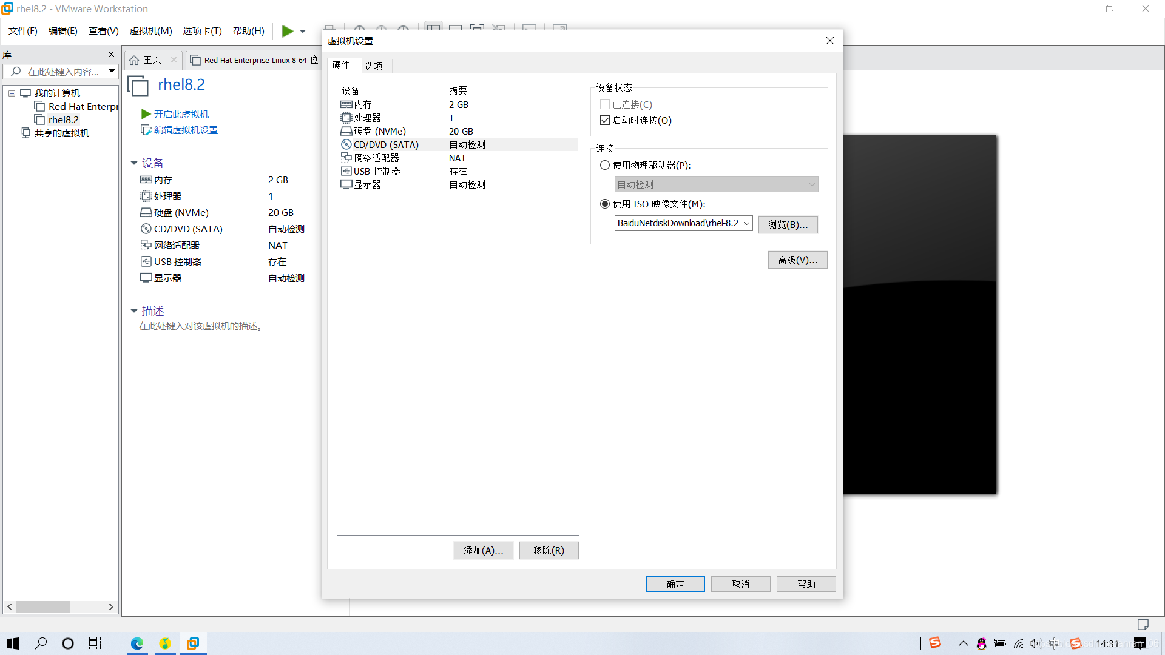Select the 使用物理驱动器 radio button
The width and height of the screenshot is (1165, 655).
tap(605, 165)
